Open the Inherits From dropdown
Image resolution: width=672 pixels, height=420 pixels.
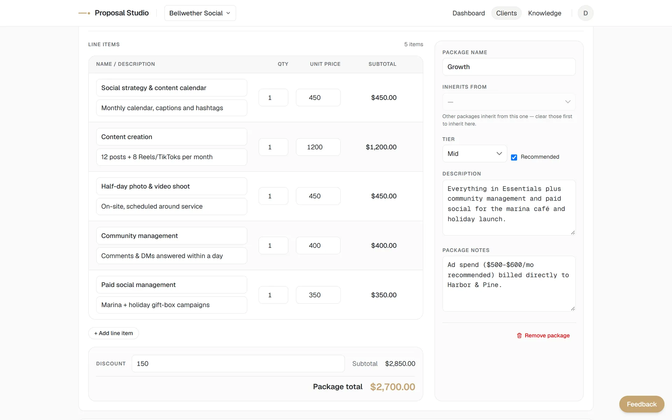pyautogui.click(x=509, y=102)
